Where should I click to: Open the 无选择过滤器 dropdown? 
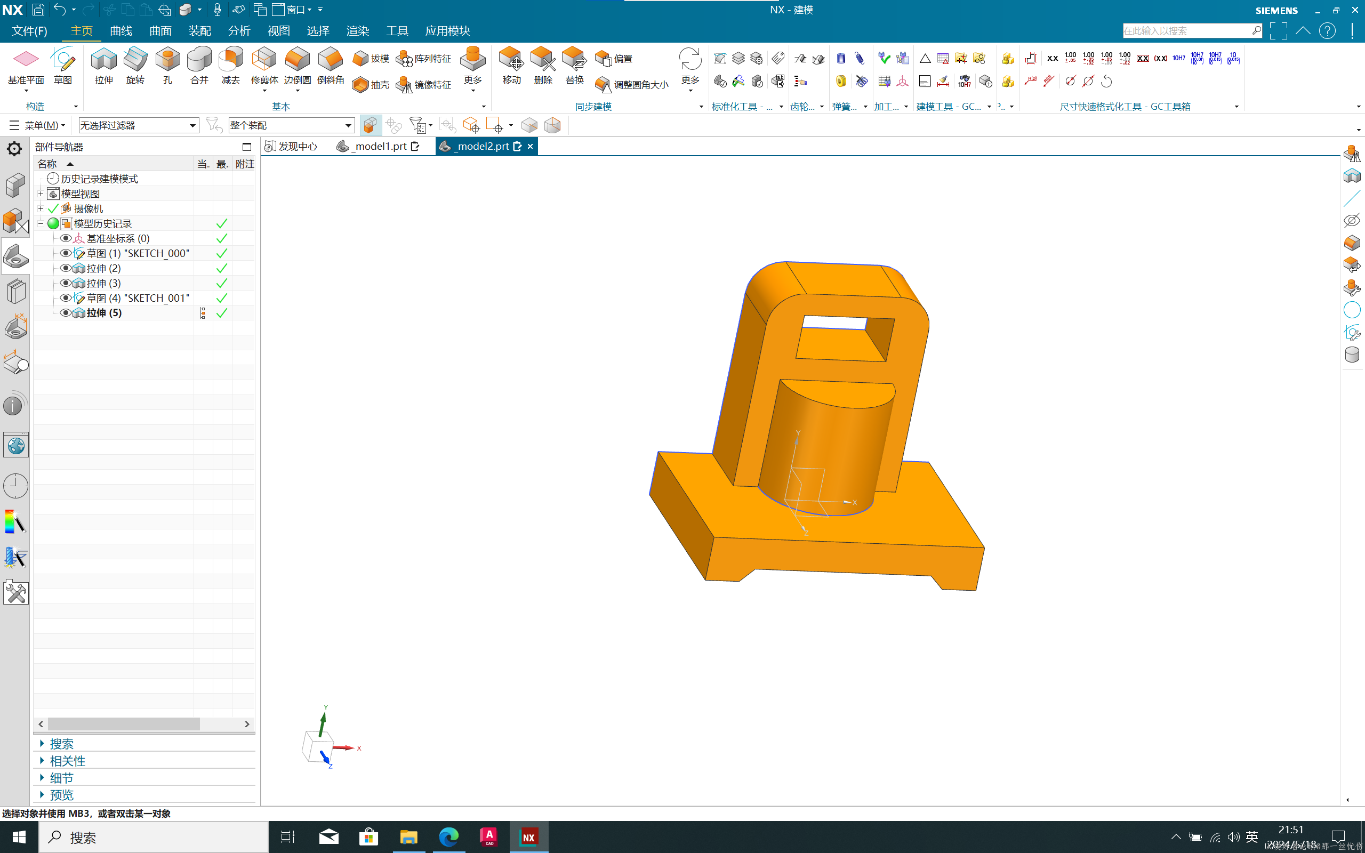pos(139,125)
